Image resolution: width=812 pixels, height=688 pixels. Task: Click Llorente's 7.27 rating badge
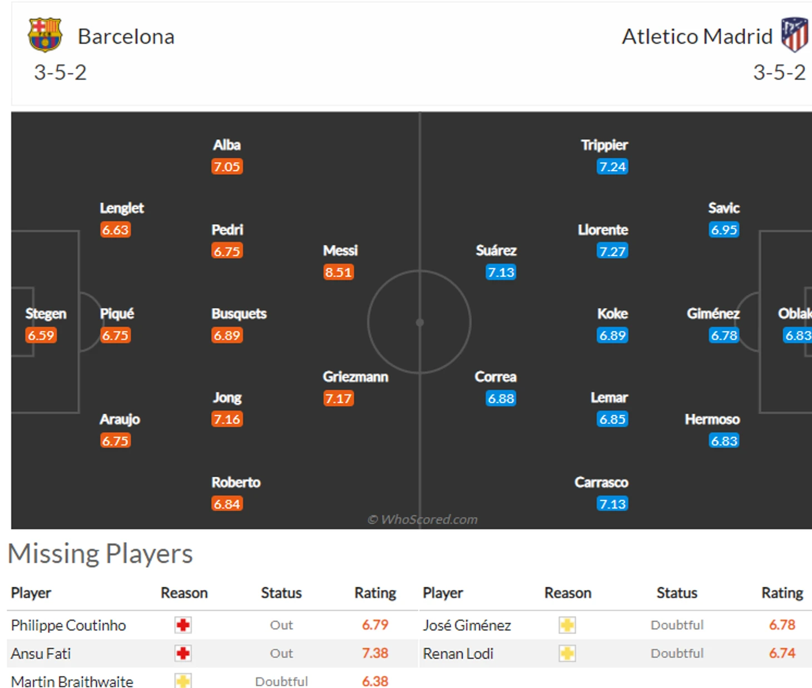612,251
